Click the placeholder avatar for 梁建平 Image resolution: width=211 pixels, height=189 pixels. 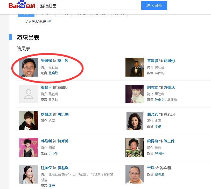pyautogui.click(x=29, y=94)
